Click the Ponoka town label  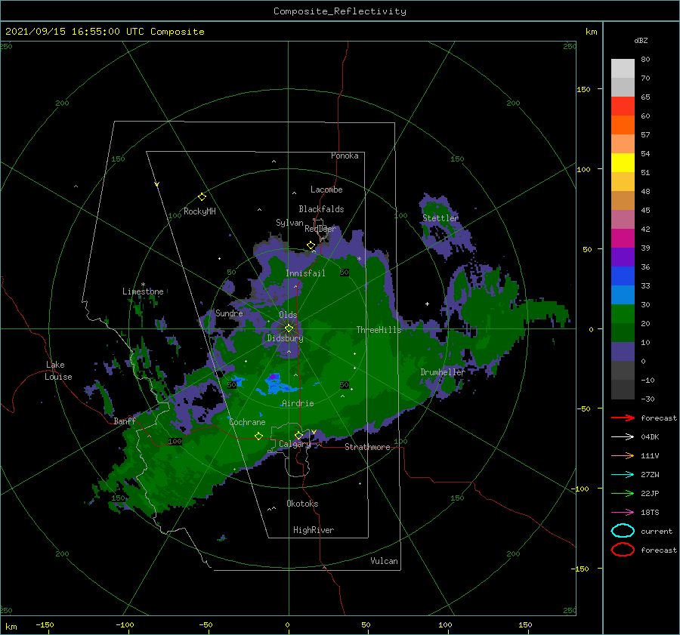tap(345, 156)
